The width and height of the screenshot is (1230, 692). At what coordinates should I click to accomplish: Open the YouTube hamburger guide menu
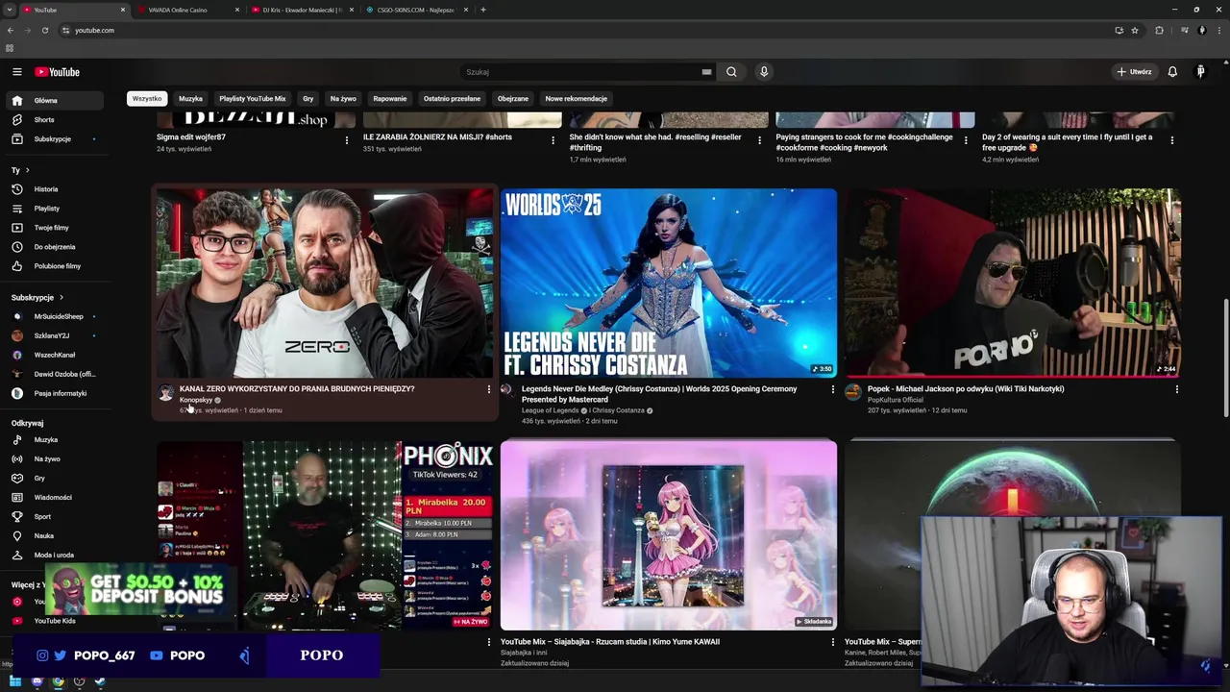pos(16,72)
